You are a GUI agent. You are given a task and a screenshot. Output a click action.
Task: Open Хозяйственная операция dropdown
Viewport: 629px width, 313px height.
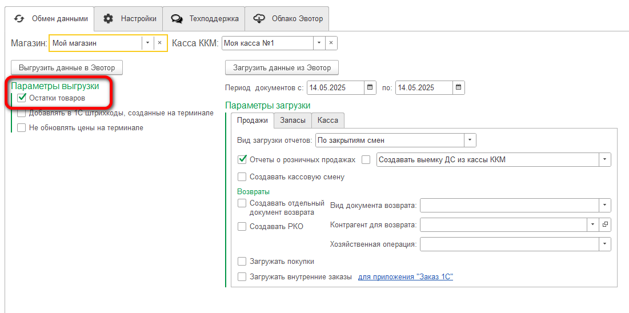click(x=605, y=244)
